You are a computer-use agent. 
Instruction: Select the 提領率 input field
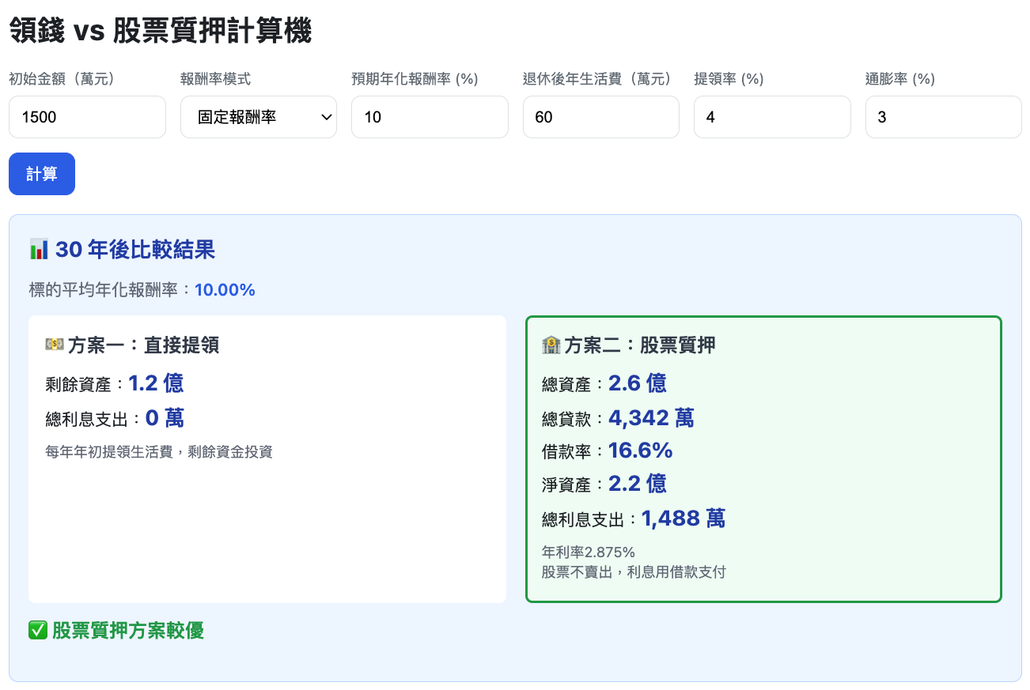click(x=771, y=117)
